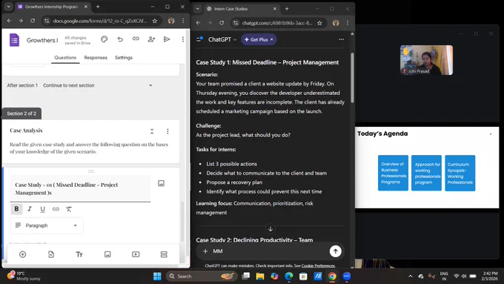Screen dimensions: 504x284
Task: Undo the last change in Forms
Action: pyautogui.click(x=120, y=39)
